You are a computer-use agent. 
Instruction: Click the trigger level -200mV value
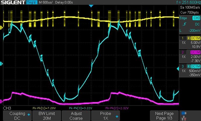194,31
